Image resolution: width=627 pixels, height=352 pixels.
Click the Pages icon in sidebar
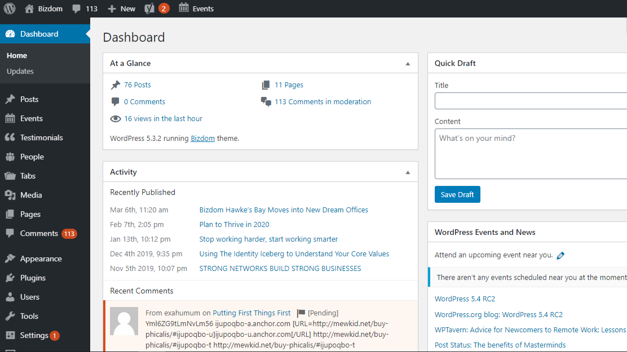(x=10, y=214)
